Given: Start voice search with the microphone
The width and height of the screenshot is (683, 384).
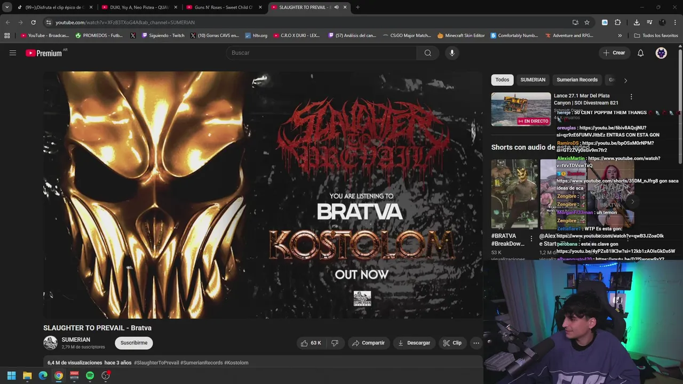Looking at the screenshot, I should (x=452, y=53).
